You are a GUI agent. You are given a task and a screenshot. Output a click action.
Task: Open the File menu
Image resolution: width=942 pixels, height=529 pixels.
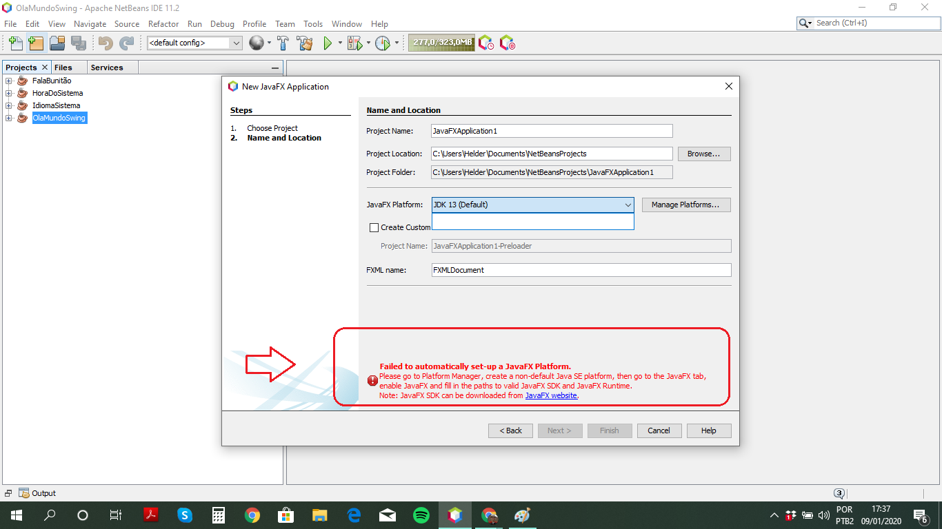[10, 23]
